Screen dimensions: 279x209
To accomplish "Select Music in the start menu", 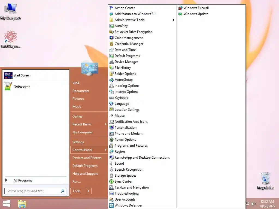I will click(x=77, y=107).
